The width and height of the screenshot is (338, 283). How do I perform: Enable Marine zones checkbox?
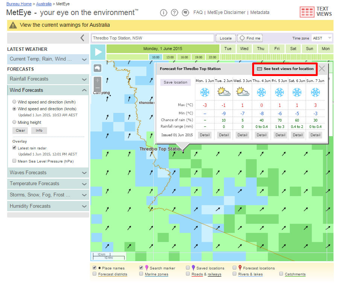click(x=141, y=274)
